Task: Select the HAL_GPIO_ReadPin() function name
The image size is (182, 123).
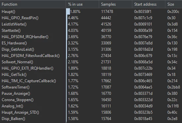Action: (20, 18)
